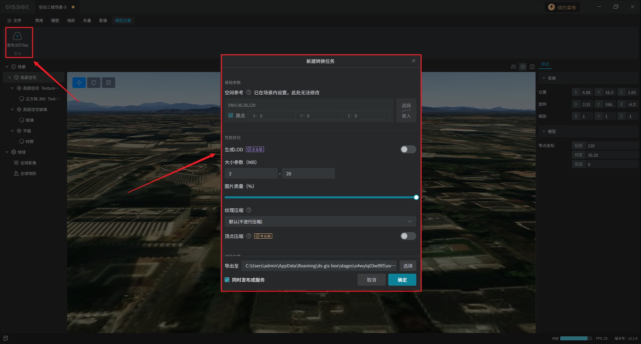Click the 确定 confirm button
Screen dimensions: 641x344
402,280
